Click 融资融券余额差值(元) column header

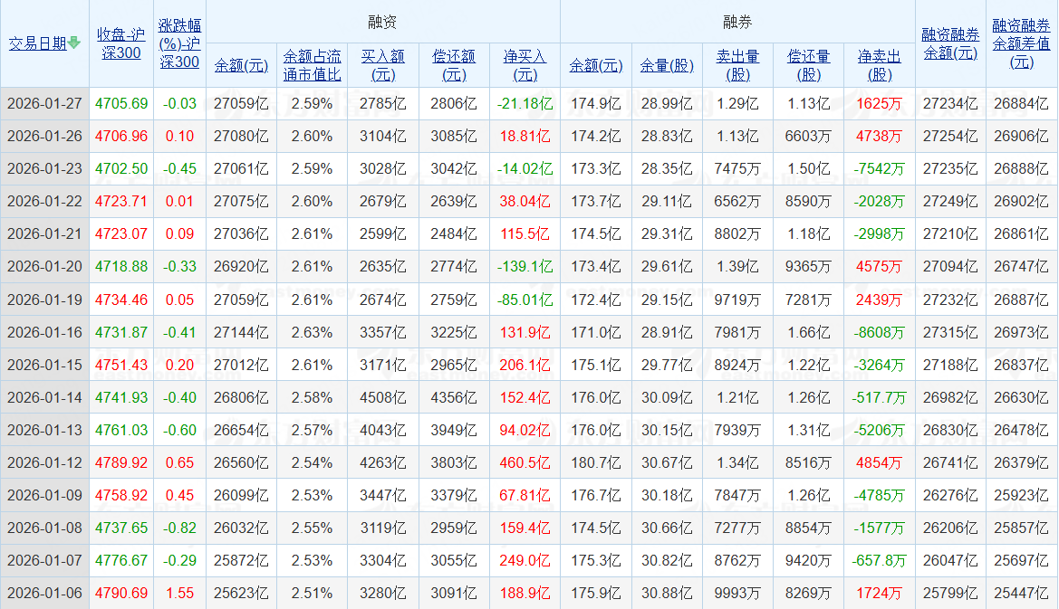1021,43
